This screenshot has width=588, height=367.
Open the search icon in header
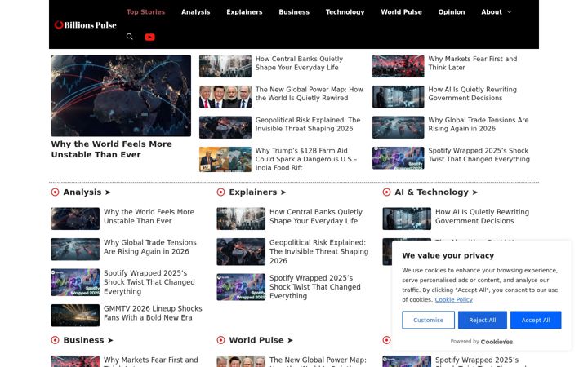point(129,37)
